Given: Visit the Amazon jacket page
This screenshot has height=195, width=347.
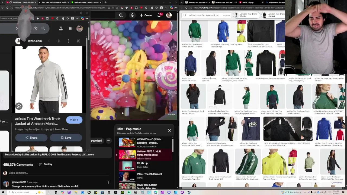Looking at the screenshot, I should [x=74, y=120].
